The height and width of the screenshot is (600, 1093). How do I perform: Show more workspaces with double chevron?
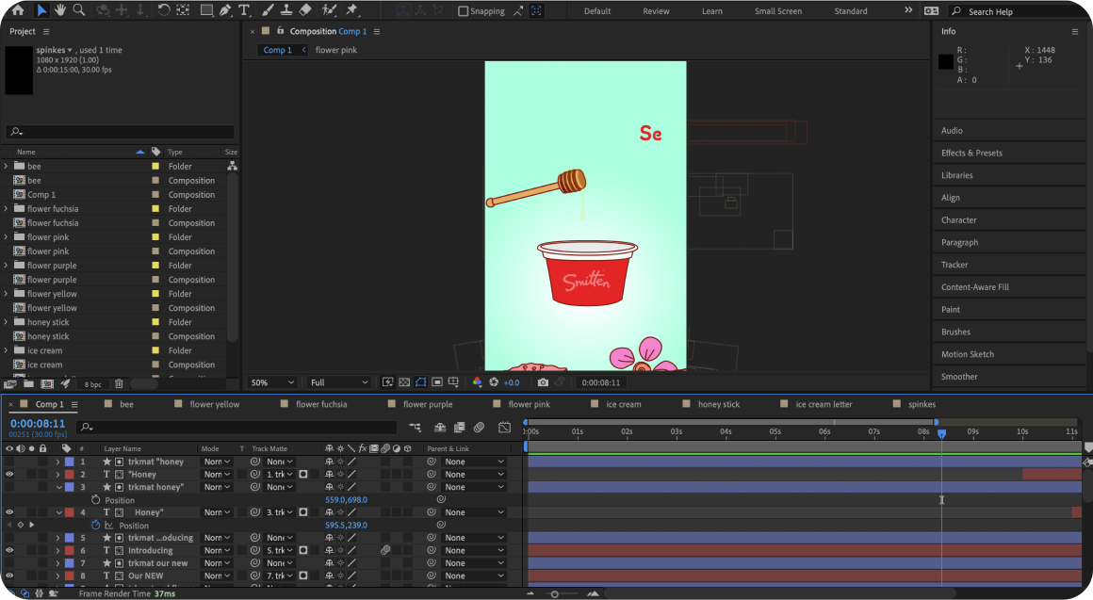pyautogui.click(x=908, y=10)
